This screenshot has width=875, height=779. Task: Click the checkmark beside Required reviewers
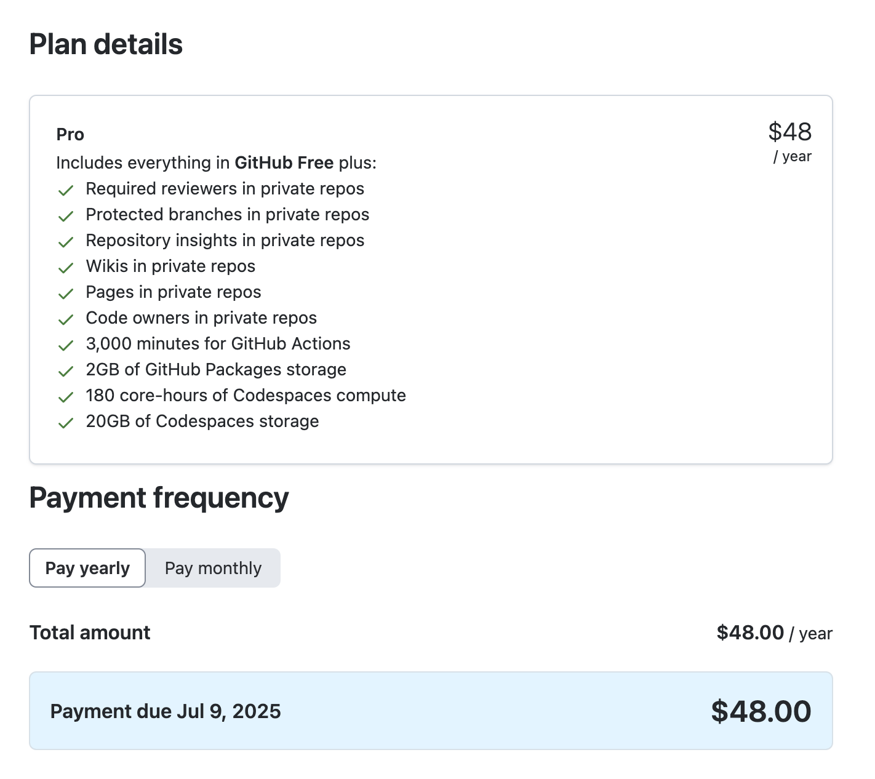pyautogui.click(x=66, y=190)
